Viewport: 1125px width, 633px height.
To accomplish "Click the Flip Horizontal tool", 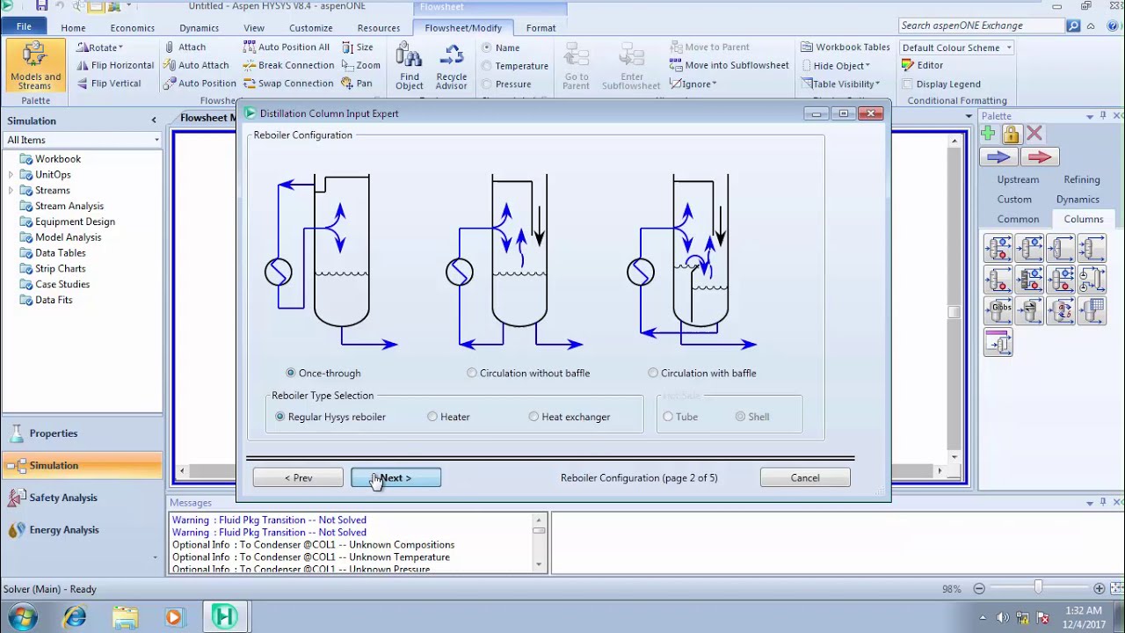I will coord(114,65).
